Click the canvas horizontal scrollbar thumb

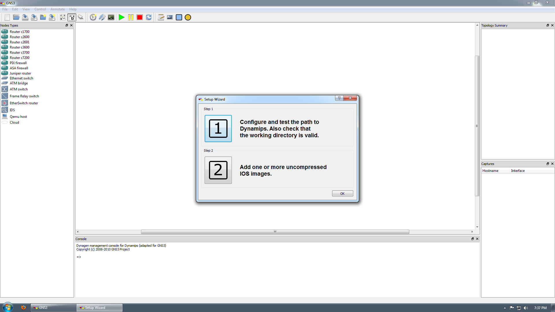coord(275,232)
